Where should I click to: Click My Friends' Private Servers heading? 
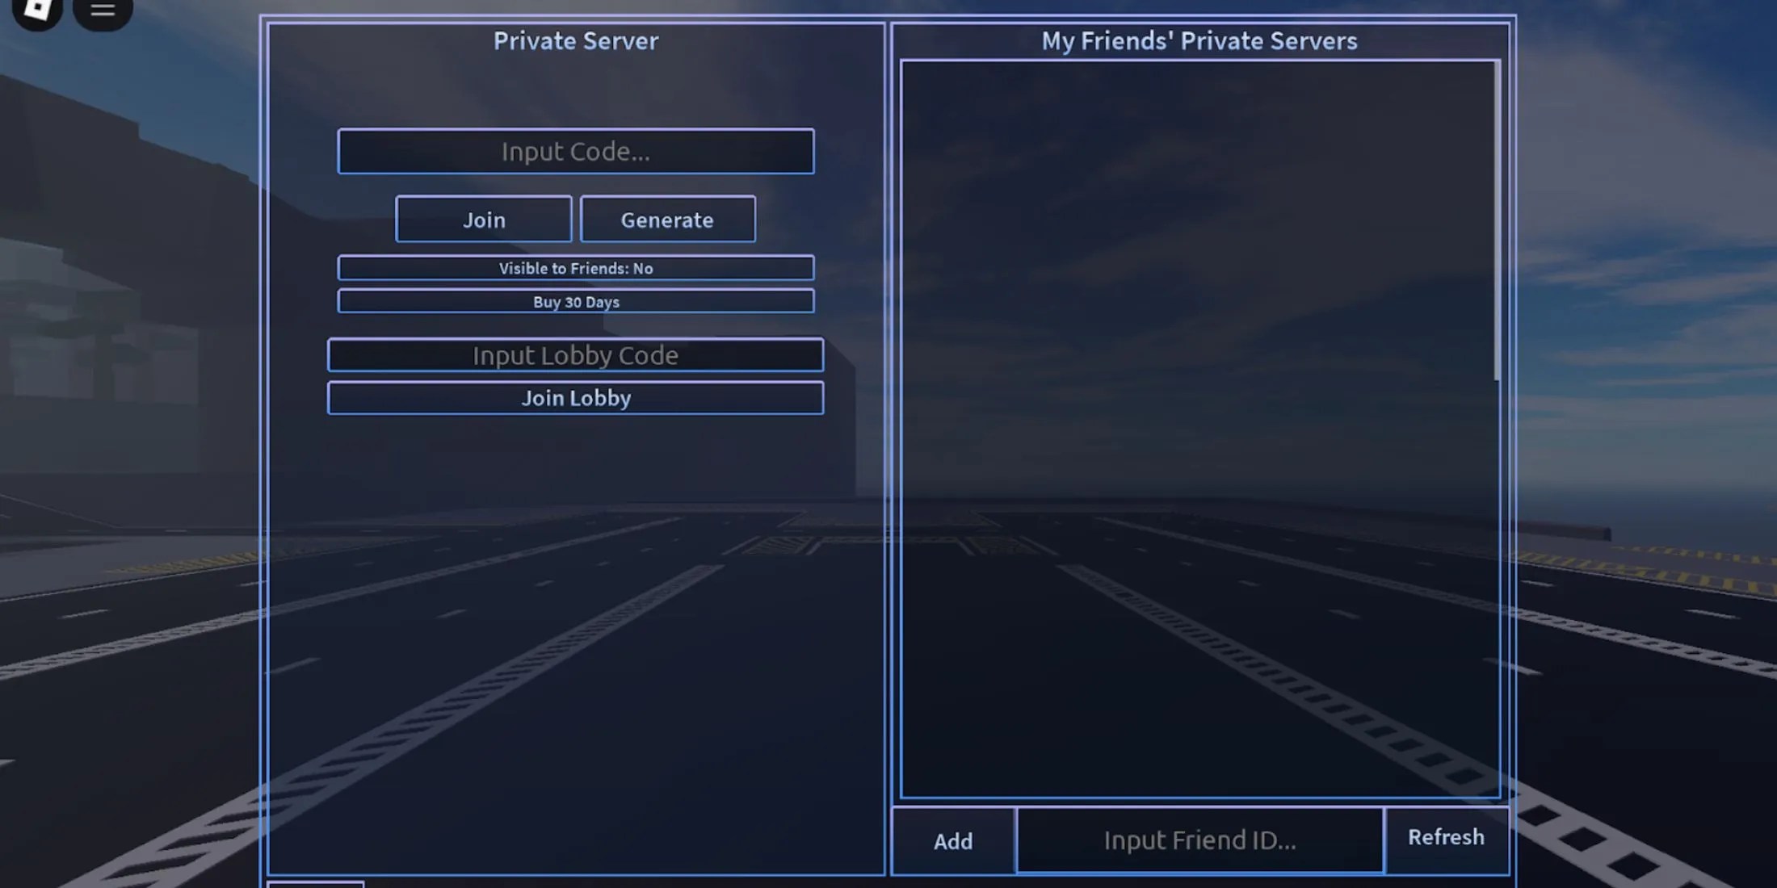pyautogui.click(x=1199, y=41)
